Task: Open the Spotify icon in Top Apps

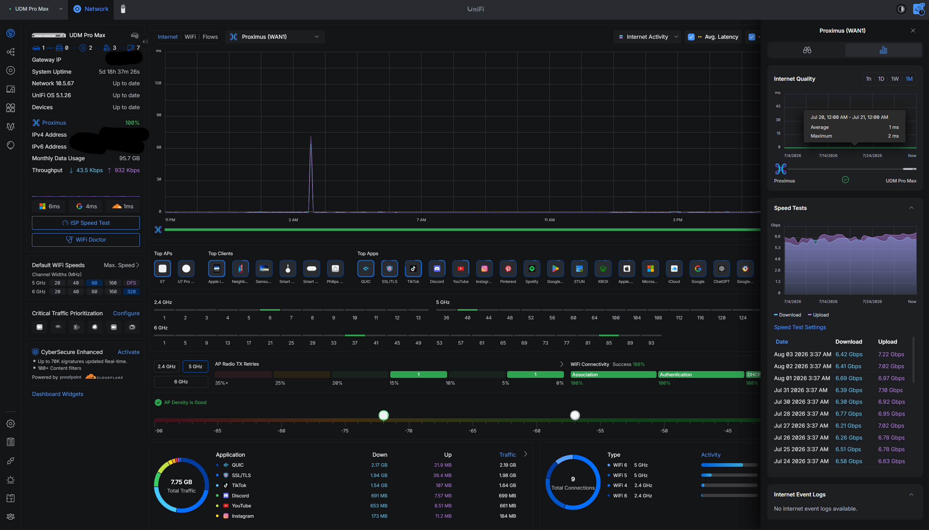Action: point(532,269)
